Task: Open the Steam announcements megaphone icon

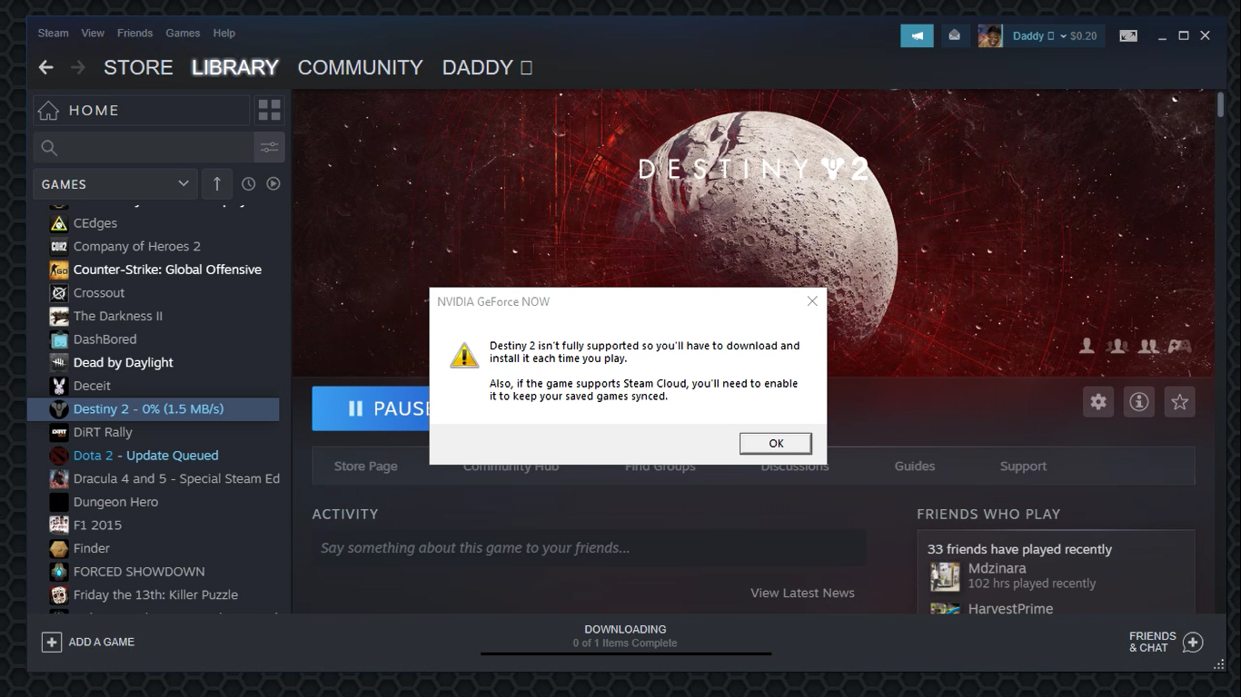Action: (917, 35)
